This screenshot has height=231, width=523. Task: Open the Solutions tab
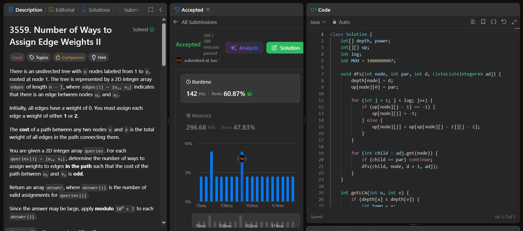click(x=95, y=10)
